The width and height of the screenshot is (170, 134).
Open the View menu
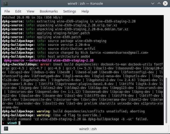pyautogui.click(x=30, y=11)
